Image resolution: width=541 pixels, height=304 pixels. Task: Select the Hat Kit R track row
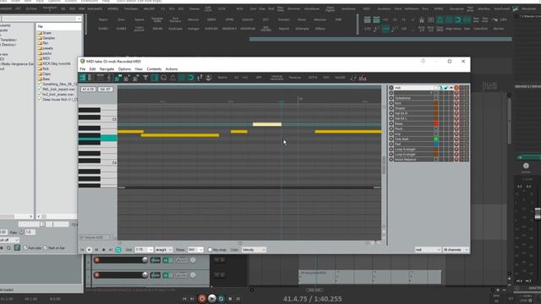tap(414, 113)
